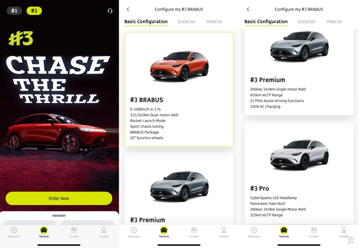Select the #3 model toggle
Image resolution: width=359 pixels, height=248 pixels.
34,11
